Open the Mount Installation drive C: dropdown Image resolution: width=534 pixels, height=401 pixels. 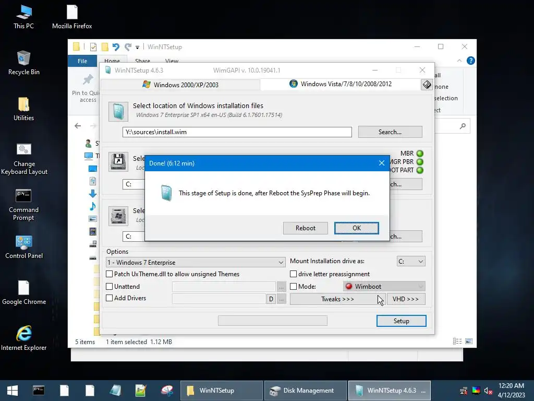411,261
